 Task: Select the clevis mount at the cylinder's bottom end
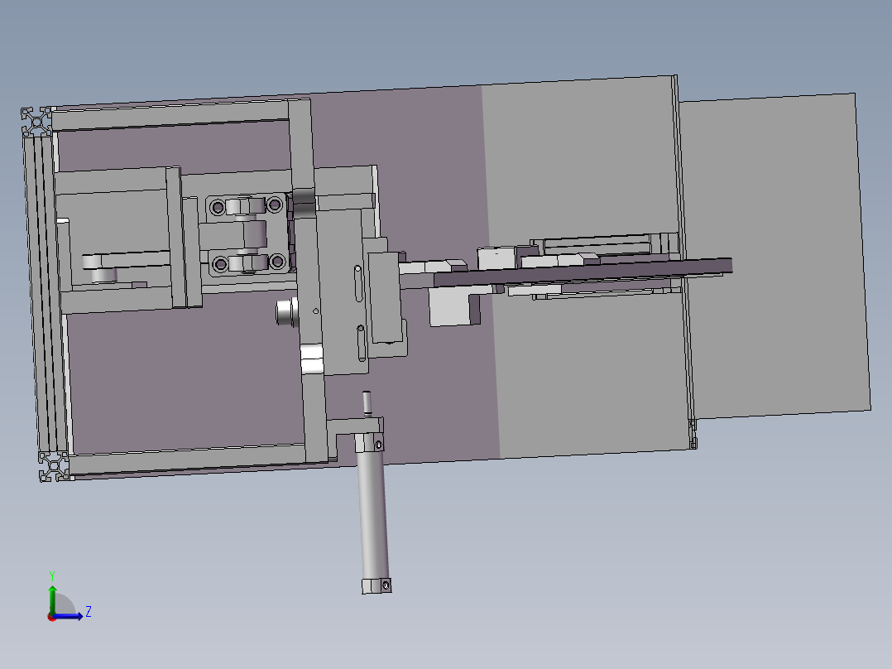click(x=376, y=585)
